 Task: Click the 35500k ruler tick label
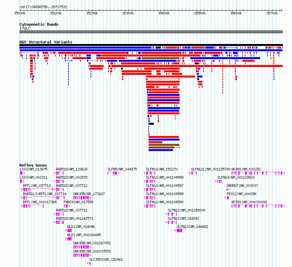[x=200, y=13]
